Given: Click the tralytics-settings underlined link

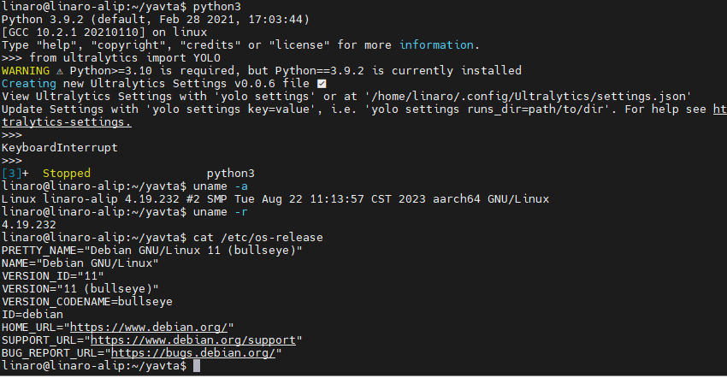Looking at the screenshot, I should pyautogui.click(x=67, y=122).
